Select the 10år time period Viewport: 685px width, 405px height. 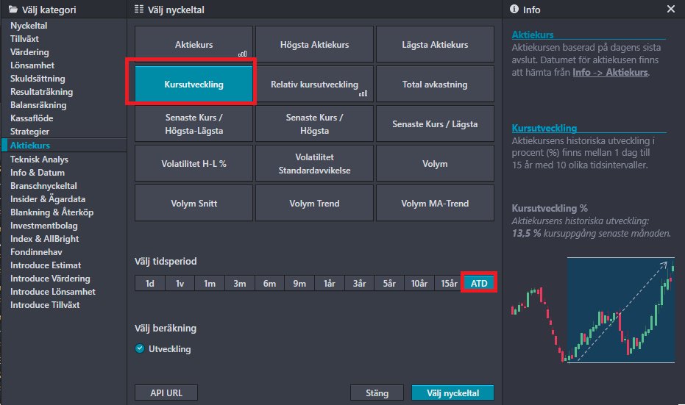coord(419,283)
